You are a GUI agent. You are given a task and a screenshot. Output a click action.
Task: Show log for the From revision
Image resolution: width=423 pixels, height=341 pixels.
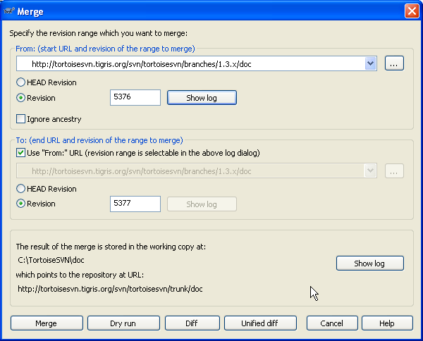point(202,98)
